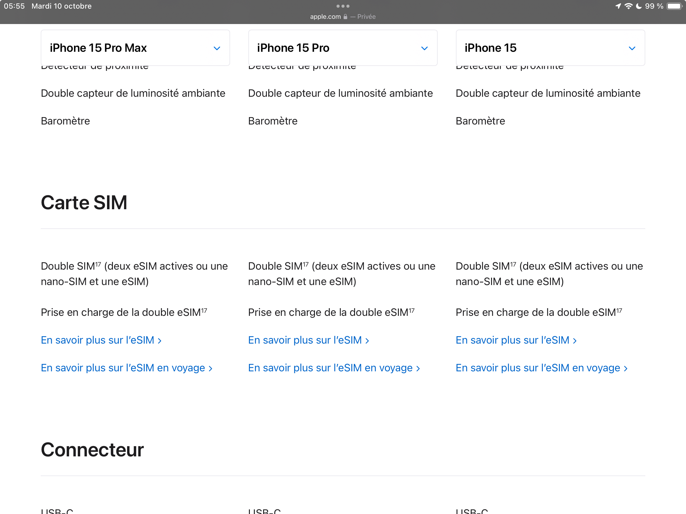Open third column's eSIM en voyage link
Image resolution: width=686 pixels, height=514 pixels.
click(541, 368)
